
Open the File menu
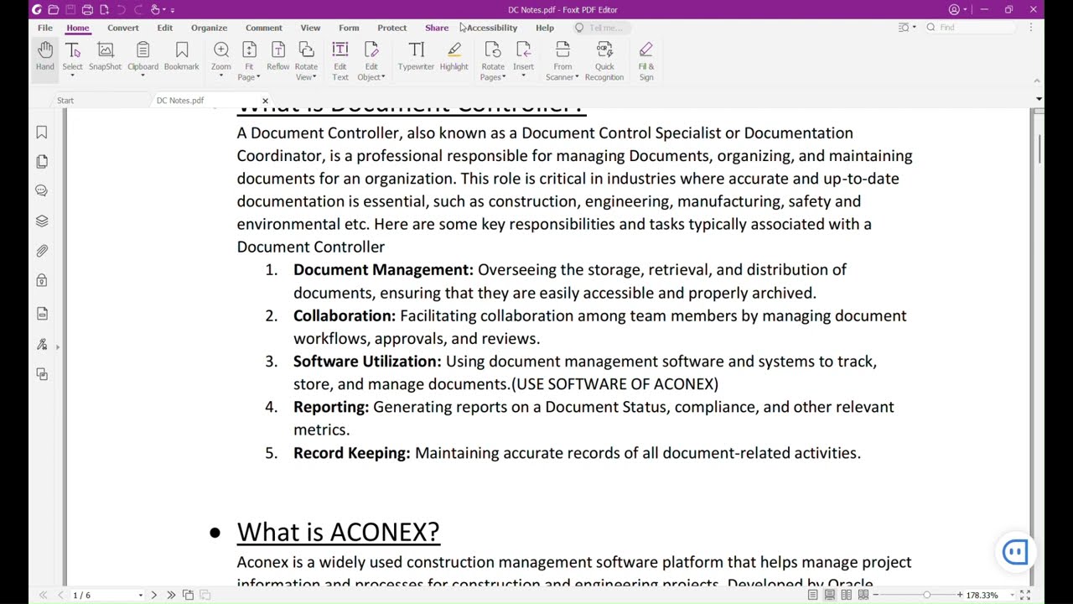45,28
